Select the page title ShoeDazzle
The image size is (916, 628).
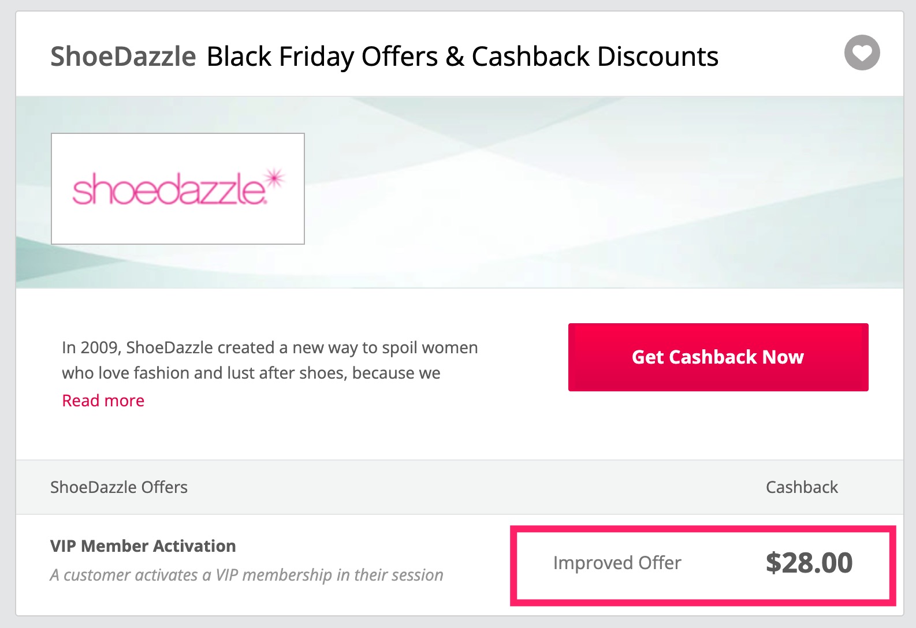[122, 56]
